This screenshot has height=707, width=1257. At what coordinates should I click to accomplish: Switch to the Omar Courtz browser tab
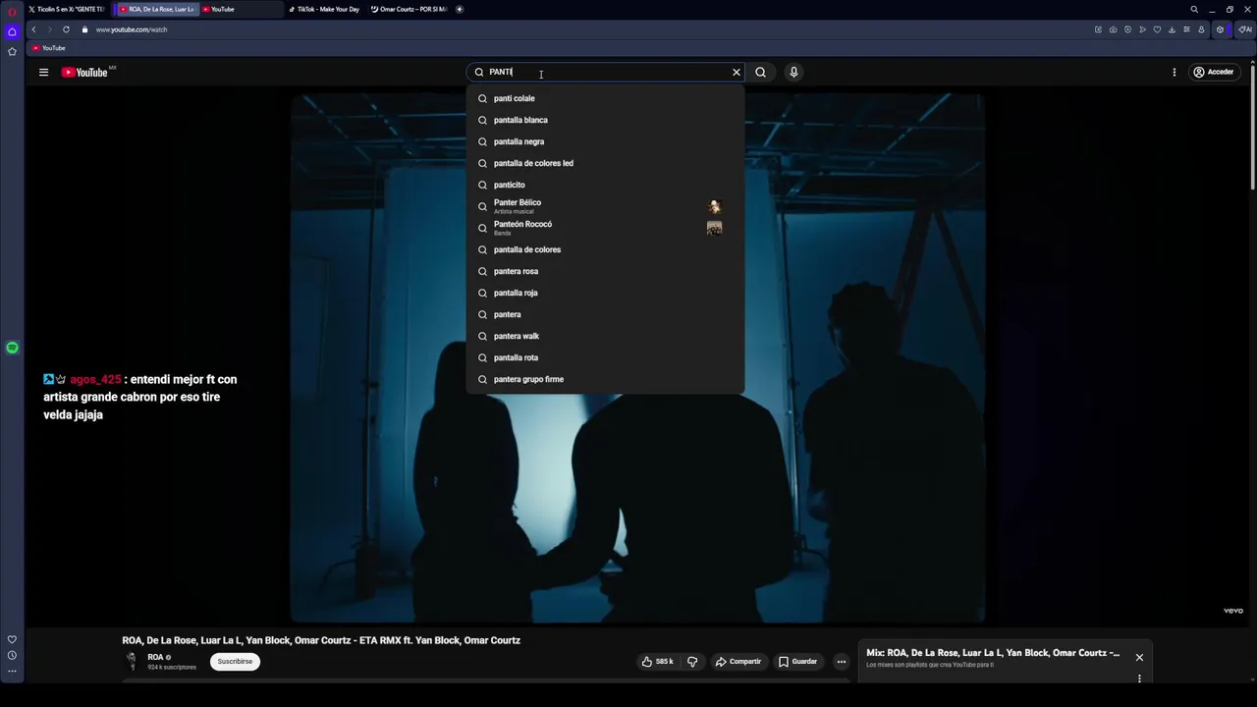point(408,9)
